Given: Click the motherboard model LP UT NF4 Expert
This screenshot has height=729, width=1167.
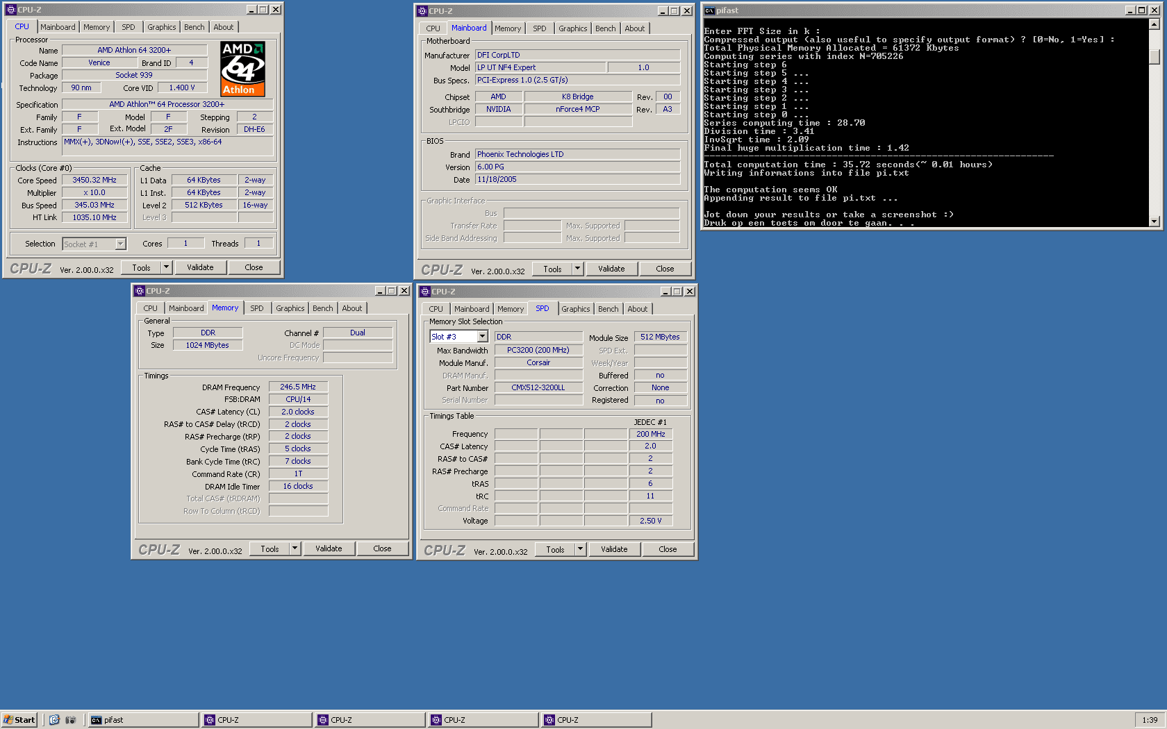Looking at the screenshot, I should click(541, 67).
